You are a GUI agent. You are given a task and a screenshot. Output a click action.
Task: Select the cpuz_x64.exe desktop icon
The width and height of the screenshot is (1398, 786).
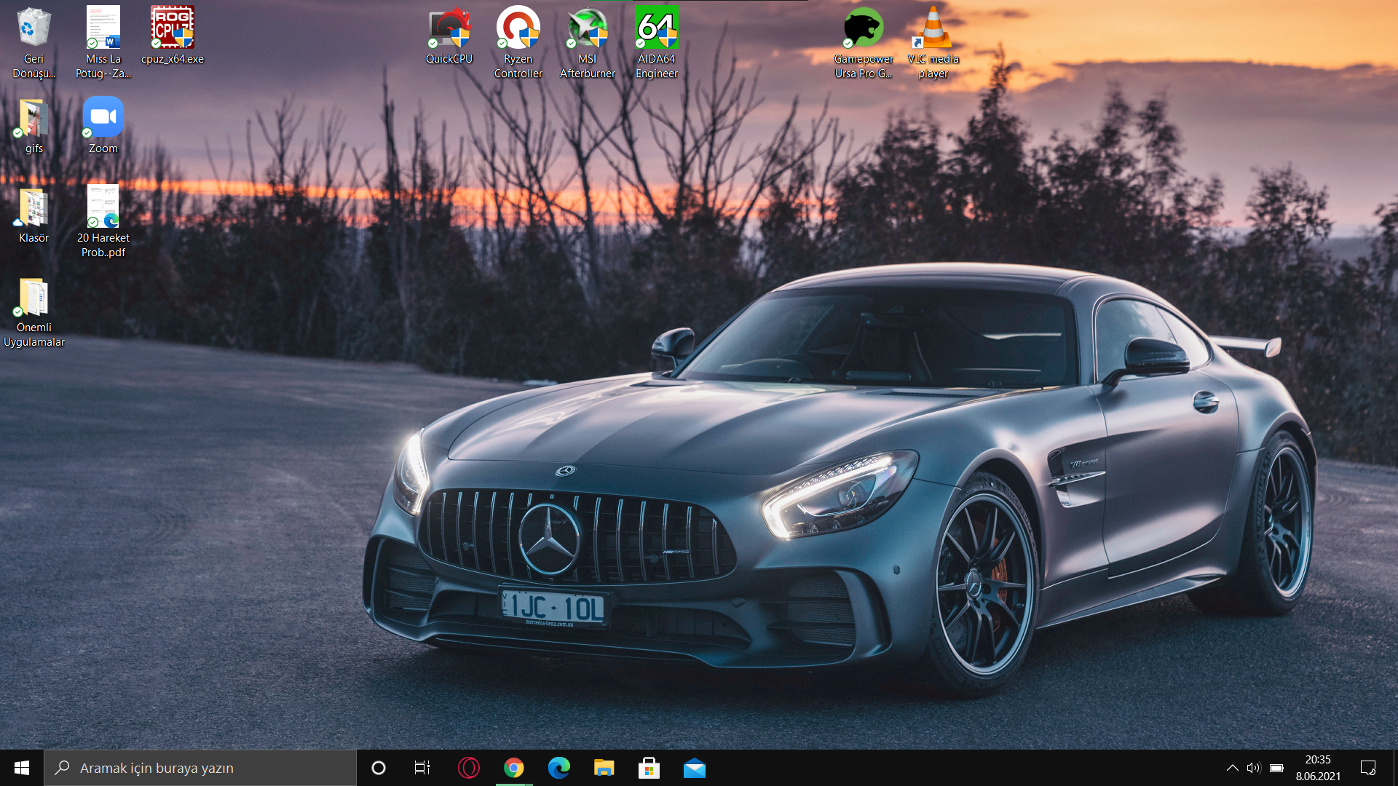[173, 35]
